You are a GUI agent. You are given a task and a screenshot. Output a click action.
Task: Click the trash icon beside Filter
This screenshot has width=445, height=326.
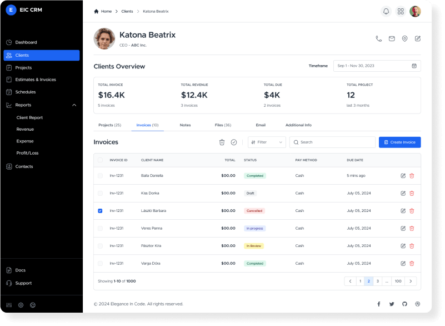click(222, 142)
